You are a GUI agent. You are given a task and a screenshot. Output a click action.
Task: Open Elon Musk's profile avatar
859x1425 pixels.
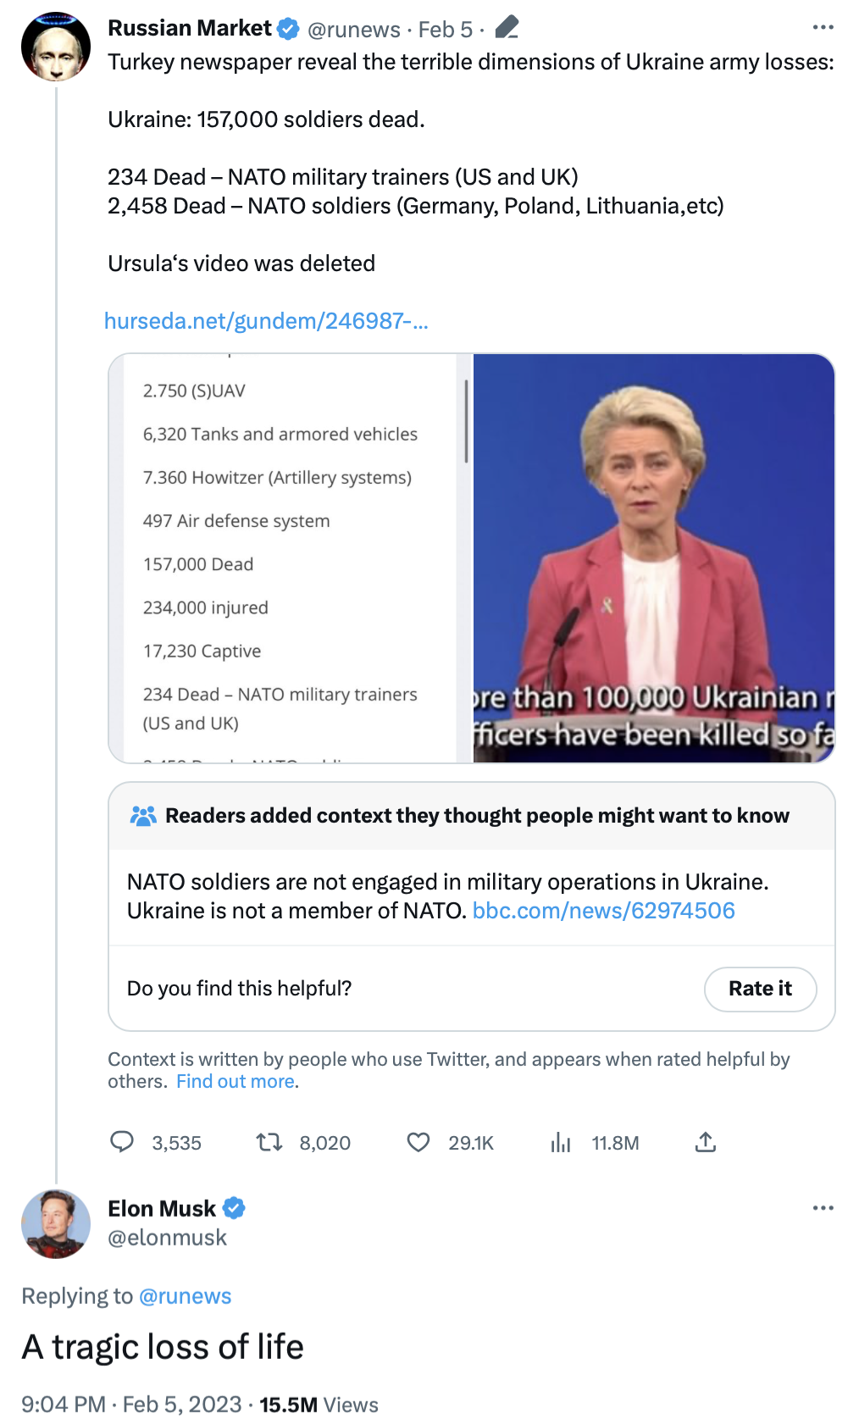(x=56, y=1223)
